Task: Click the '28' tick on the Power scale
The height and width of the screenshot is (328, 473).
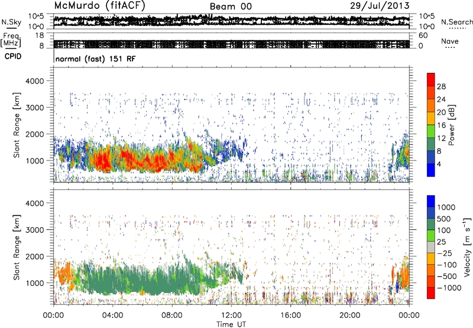Action: [x=441, y=86]
